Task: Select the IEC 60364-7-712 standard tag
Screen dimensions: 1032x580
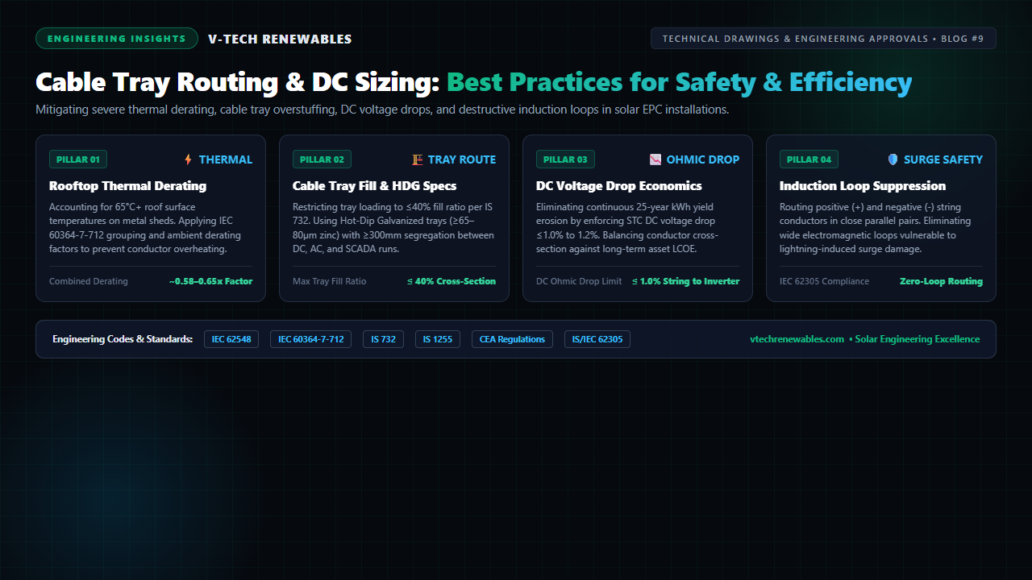Action: (x=311, y=339)
